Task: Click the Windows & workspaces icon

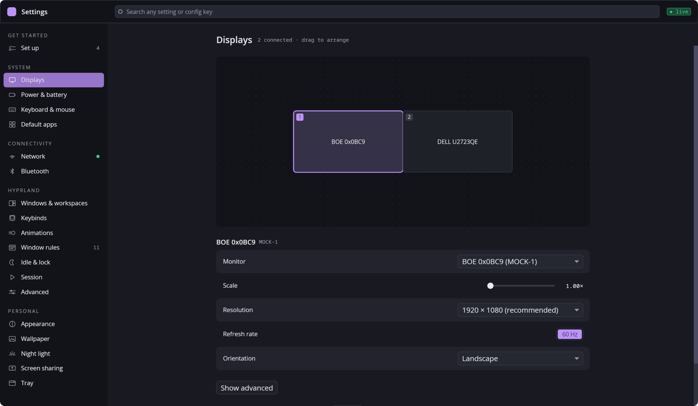Action: coord(12,203)
